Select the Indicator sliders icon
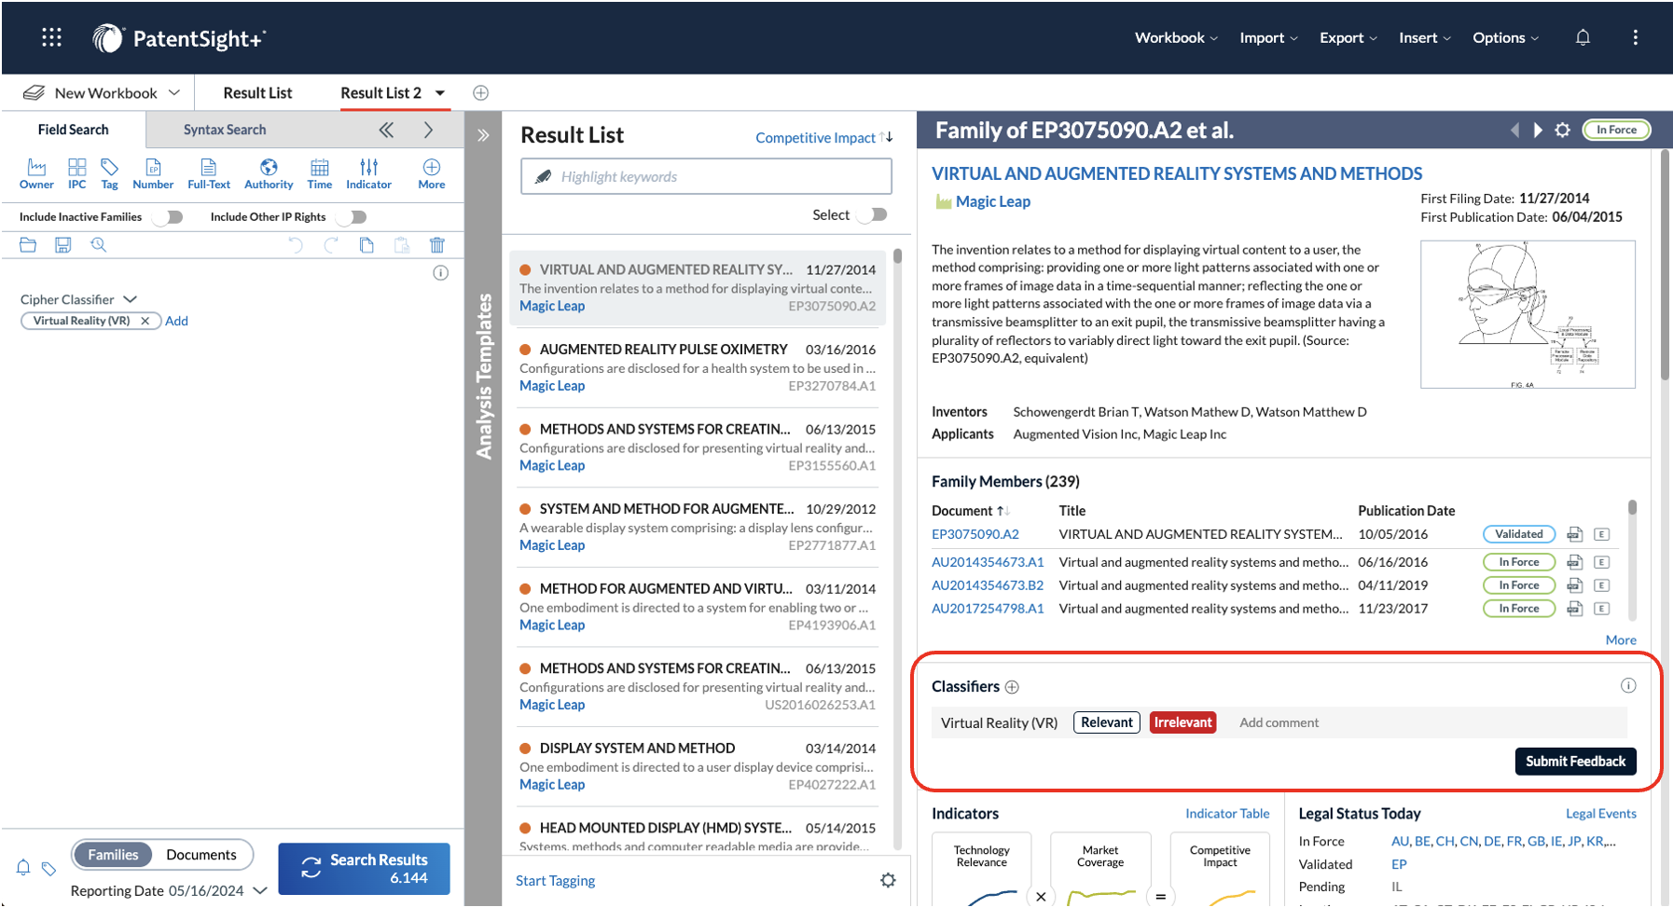 point(368,167)
